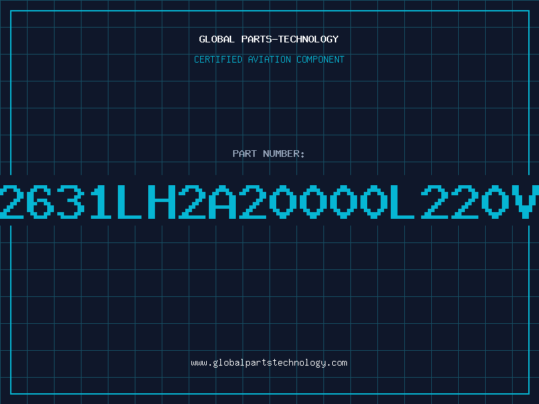Open the www.globalpartstechnology.com link
This screenshot has width=539, height=404.
[x=269, y=363]
